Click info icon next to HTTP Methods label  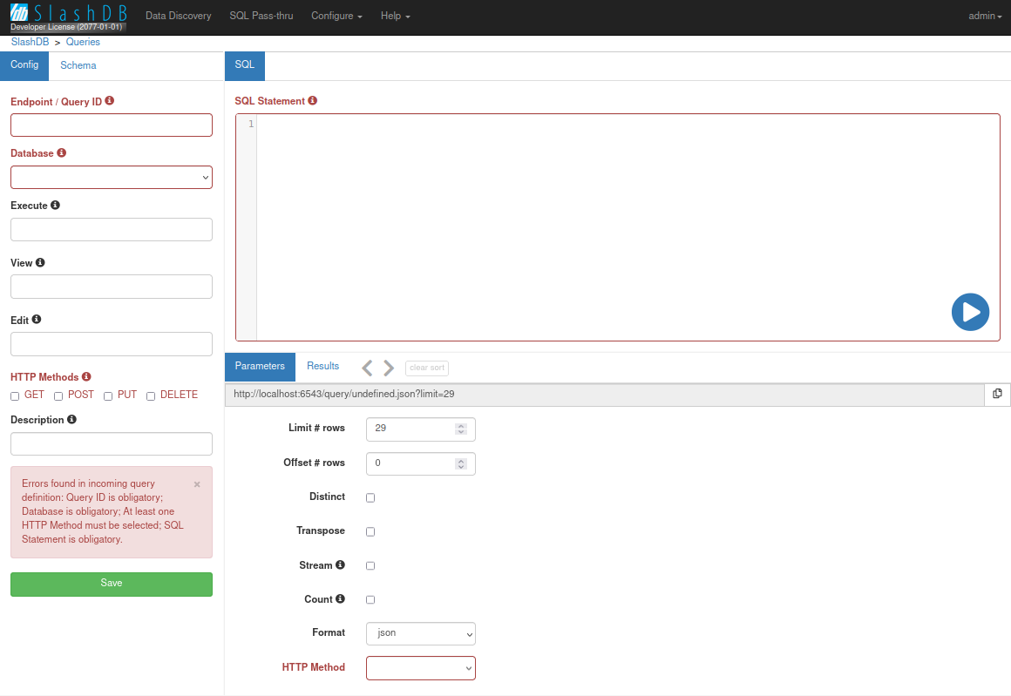point(86,376)
